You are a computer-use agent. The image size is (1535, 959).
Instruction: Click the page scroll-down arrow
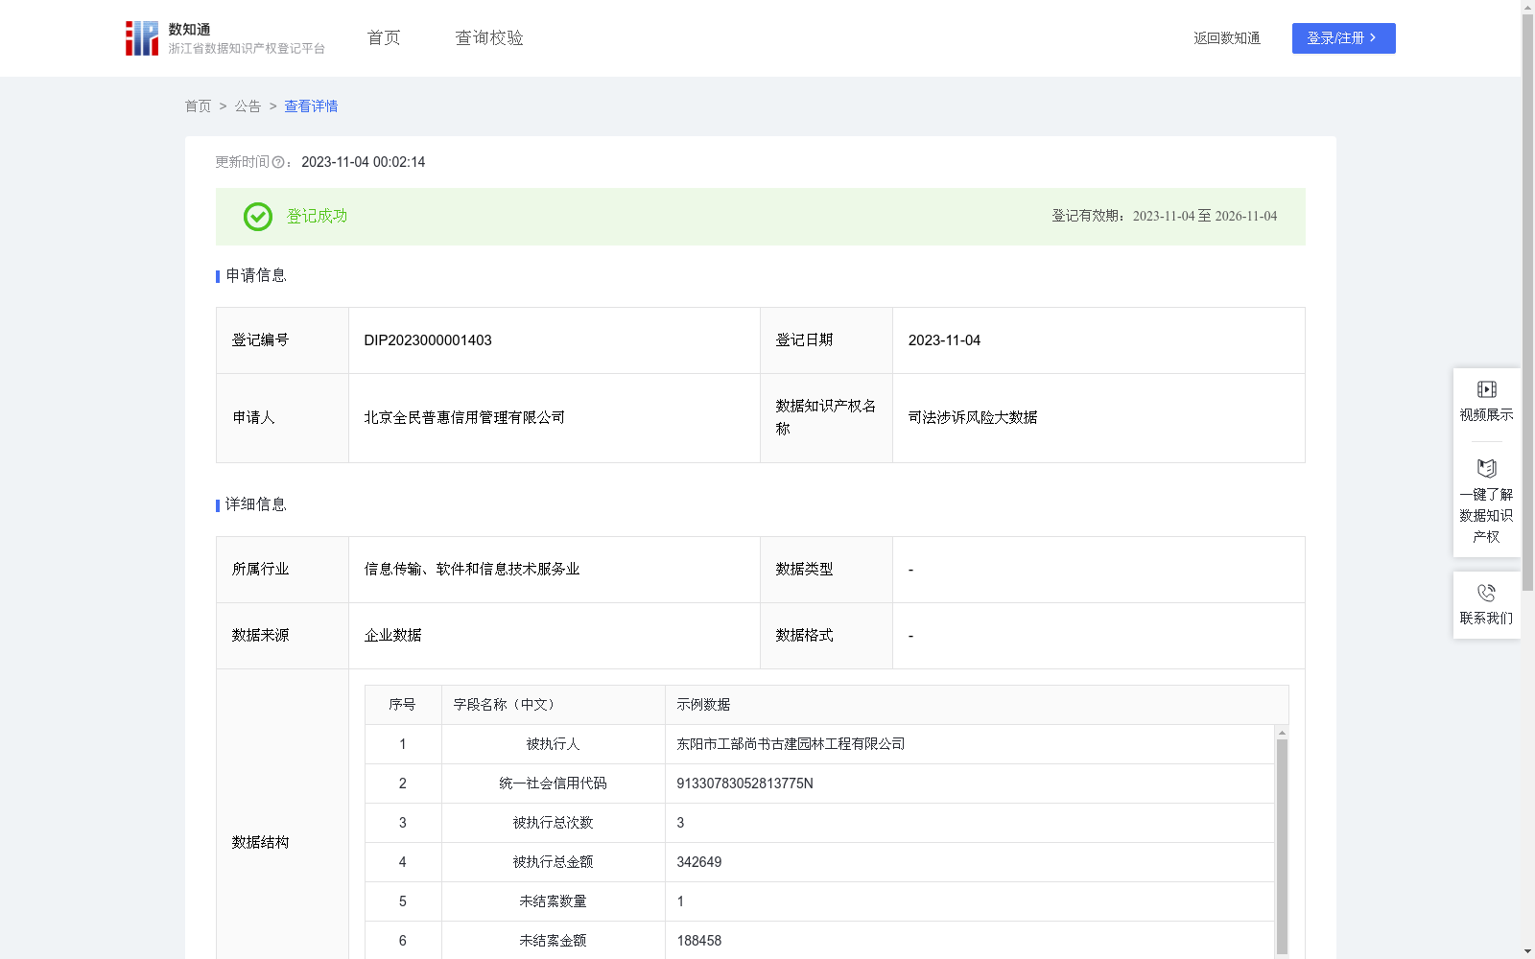[x=1527, y=951]
